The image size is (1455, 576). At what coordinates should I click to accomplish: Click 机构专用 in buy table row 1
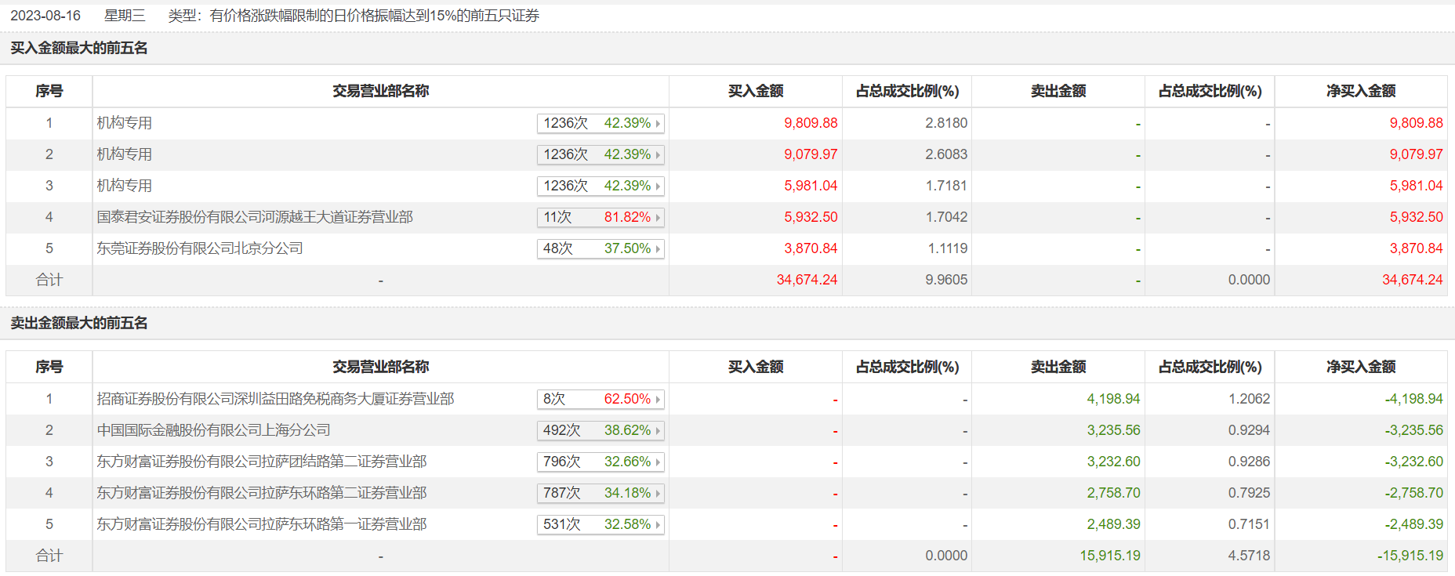coord(125,123)
